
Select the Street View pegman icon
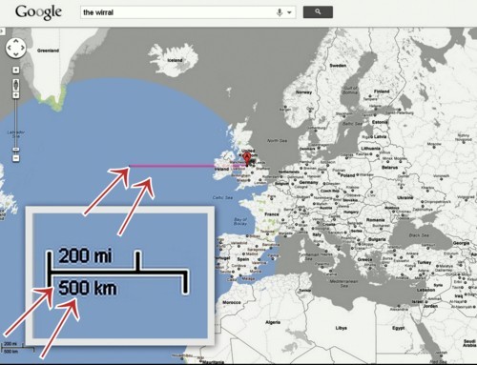[x=16, y=85]
